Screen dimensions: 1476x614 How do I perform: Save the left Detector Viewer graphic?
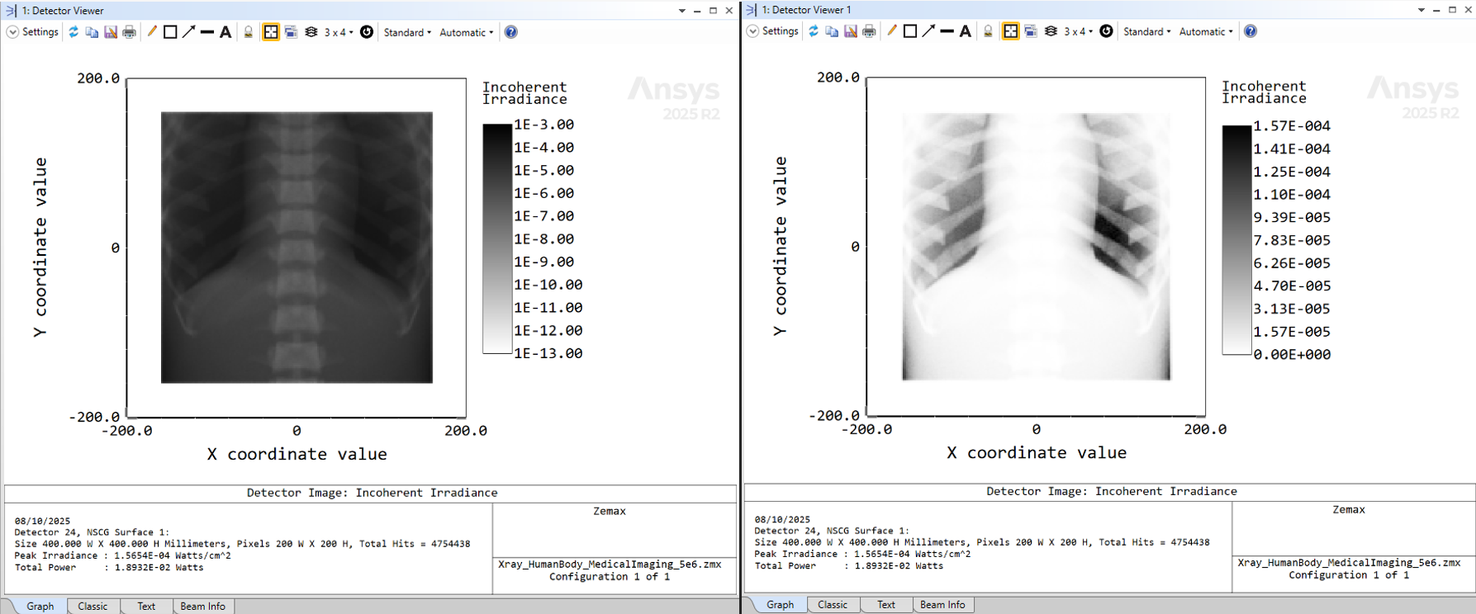point(111,32)
